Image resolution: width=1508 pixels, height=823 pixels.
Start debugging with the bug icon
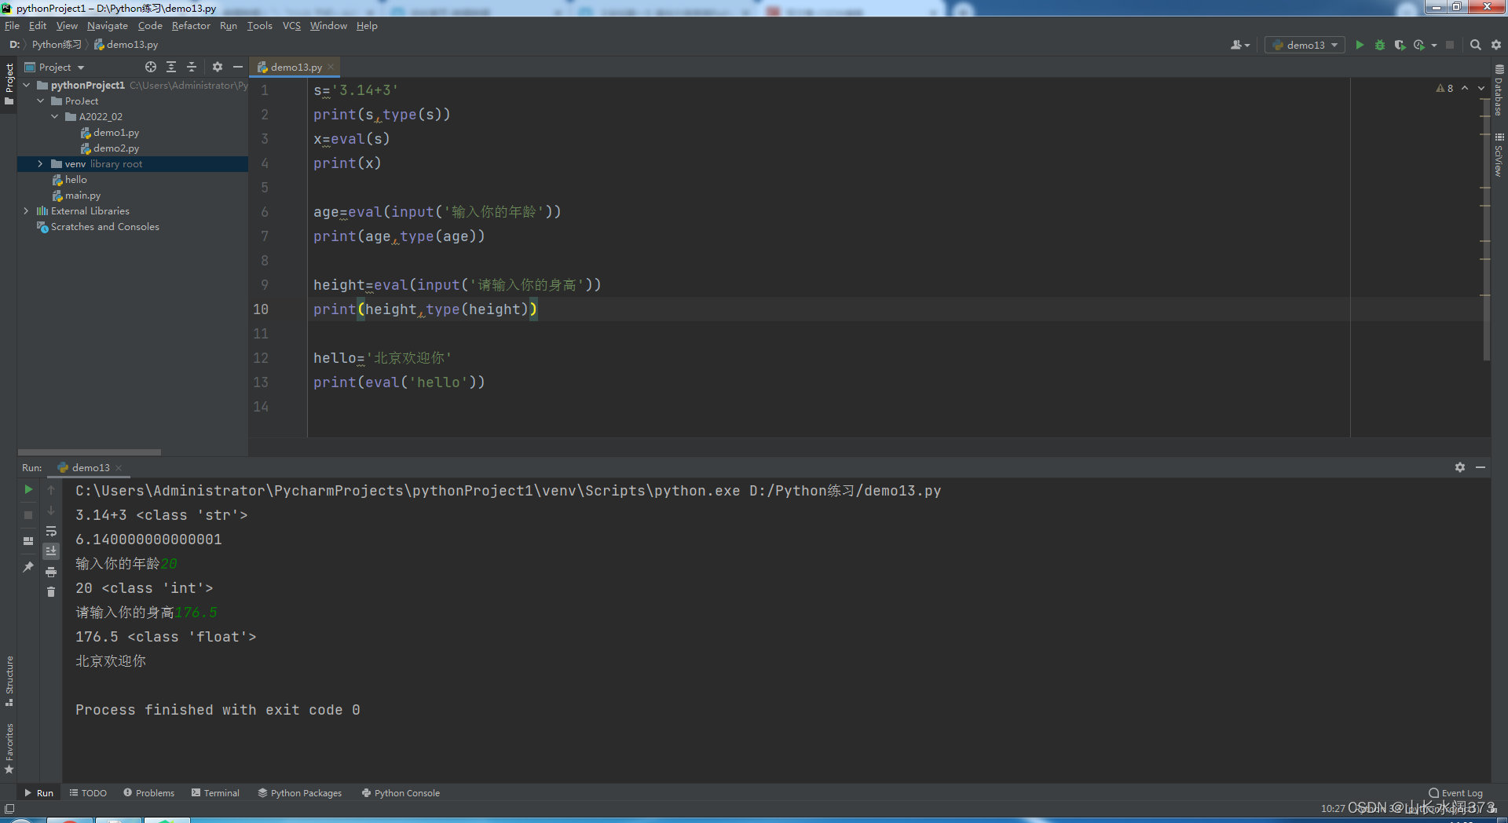coord(1380,45)
